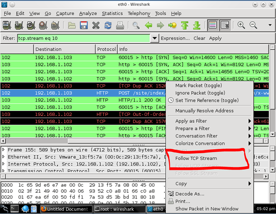
Task: Clear the display filter
Action: pyautogui.click(x=199, y=38)
